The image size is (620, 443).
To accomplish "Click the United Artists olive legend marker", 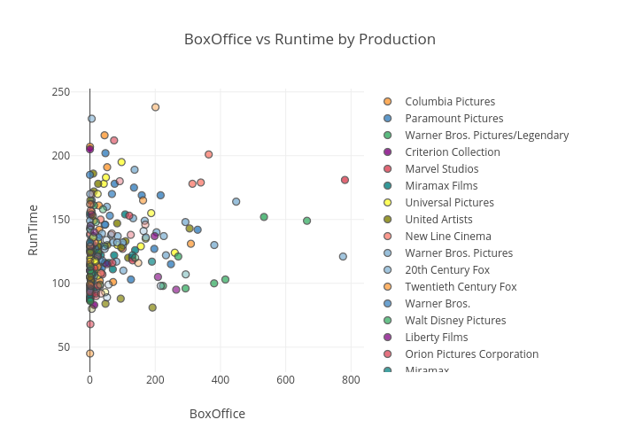I will tap(388, 220).
